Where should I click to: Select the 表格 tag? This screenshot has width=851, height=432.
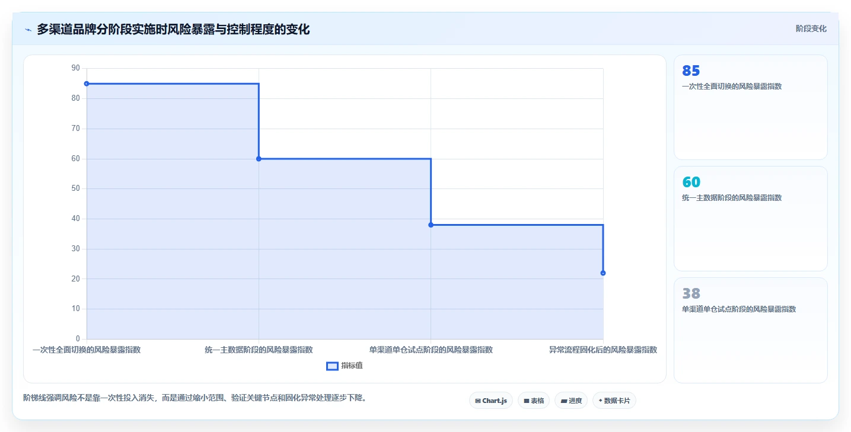(x=534, y=401)
